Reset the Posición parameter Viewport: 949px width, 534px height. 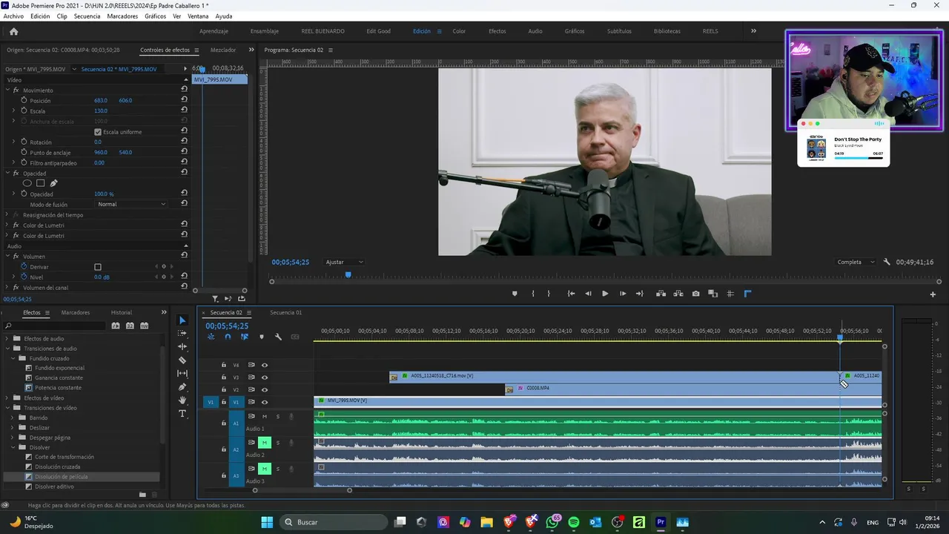click(184, 100)
